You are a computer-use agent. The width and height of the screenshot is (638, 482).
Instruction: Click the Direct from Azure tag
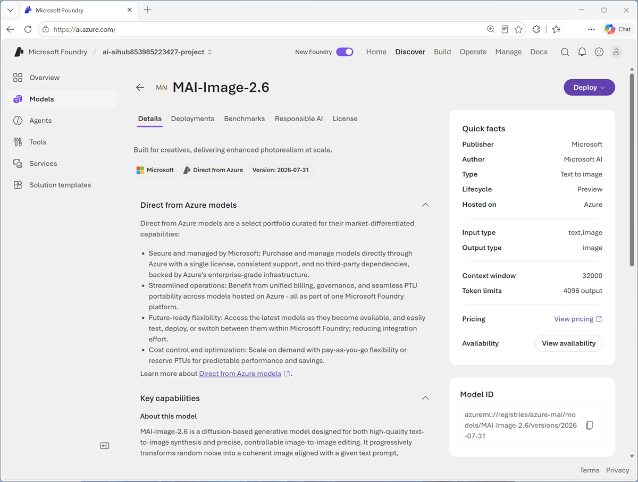(213, 170)
